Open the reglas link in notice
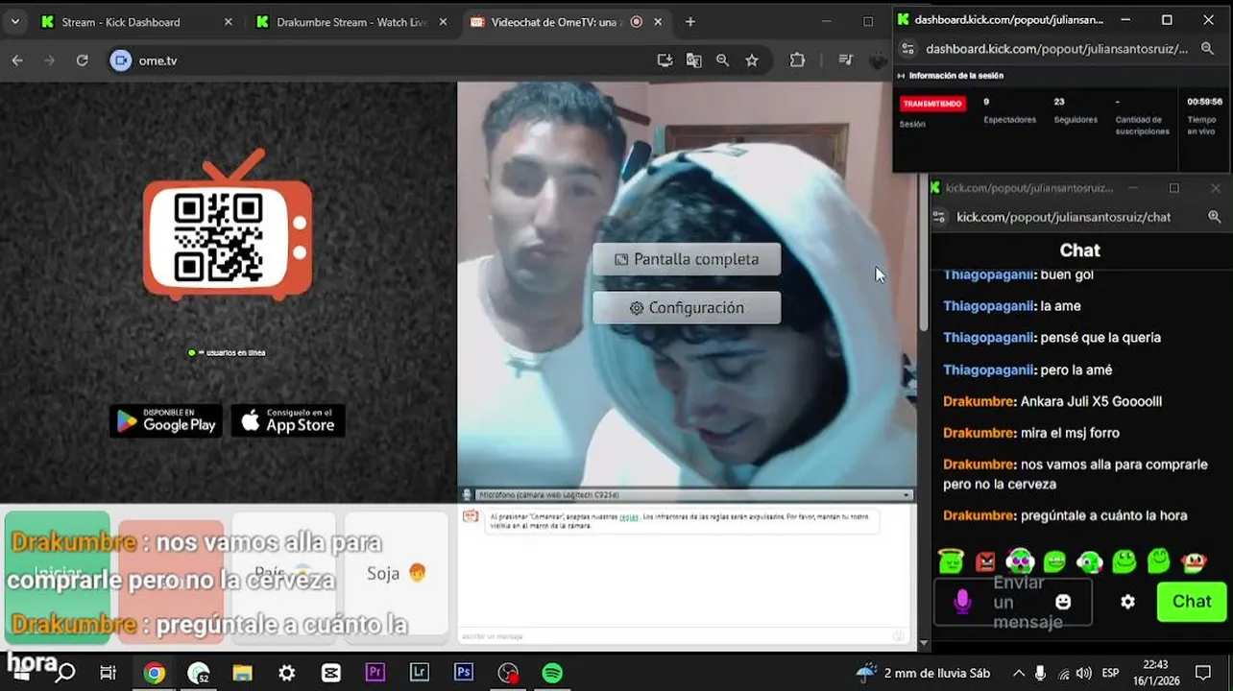This screenshot has height=691, width=1233. pyautogui.click(x=628, y=516)
